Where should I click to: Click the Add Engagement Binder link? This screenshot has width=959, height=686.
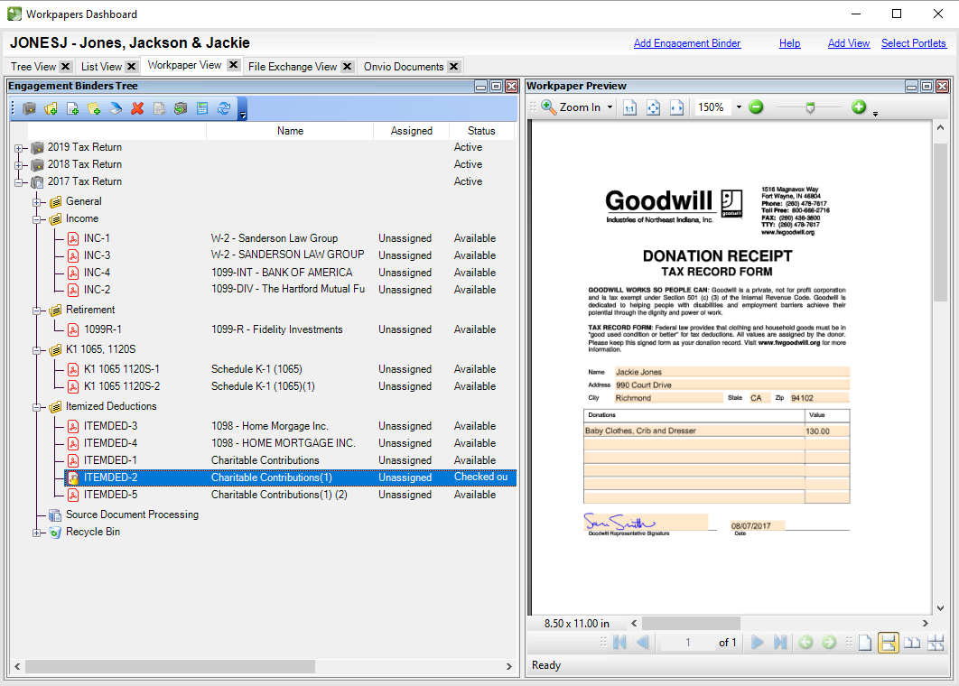[x=686, y=43]
